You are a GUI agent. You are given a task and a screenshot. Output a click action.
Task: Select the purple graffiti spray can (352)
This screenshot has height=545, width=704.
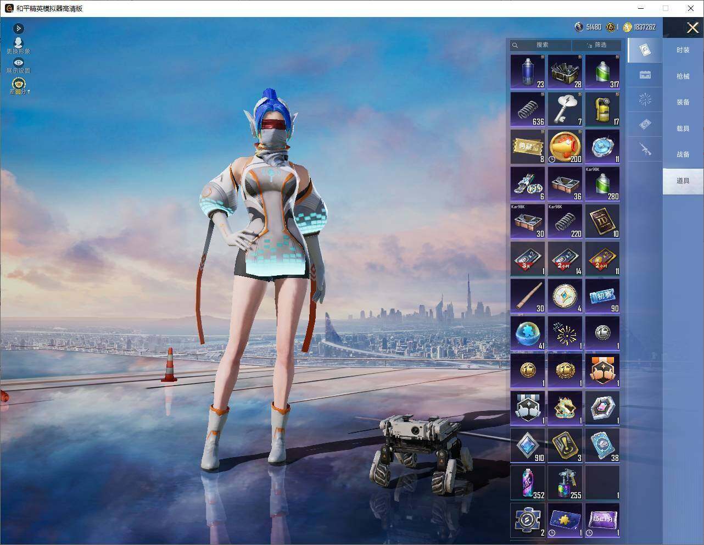tap(528, 482)
